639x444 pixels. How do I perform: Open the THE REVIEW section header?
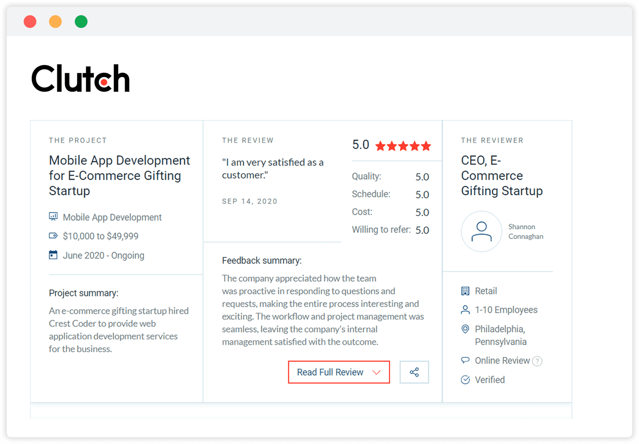tap(248, 140)
